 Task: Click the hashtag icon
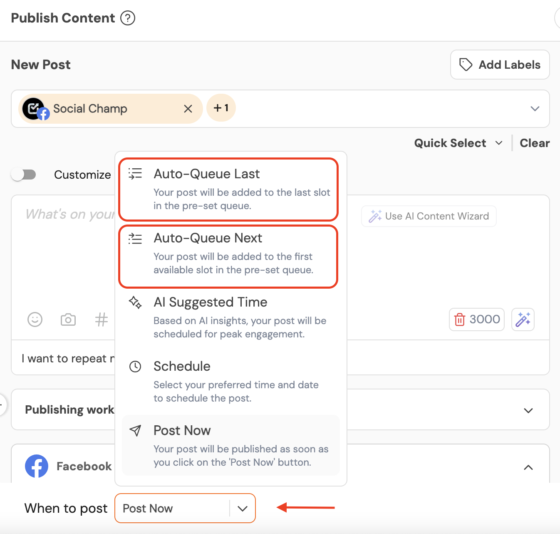(101, 319)
